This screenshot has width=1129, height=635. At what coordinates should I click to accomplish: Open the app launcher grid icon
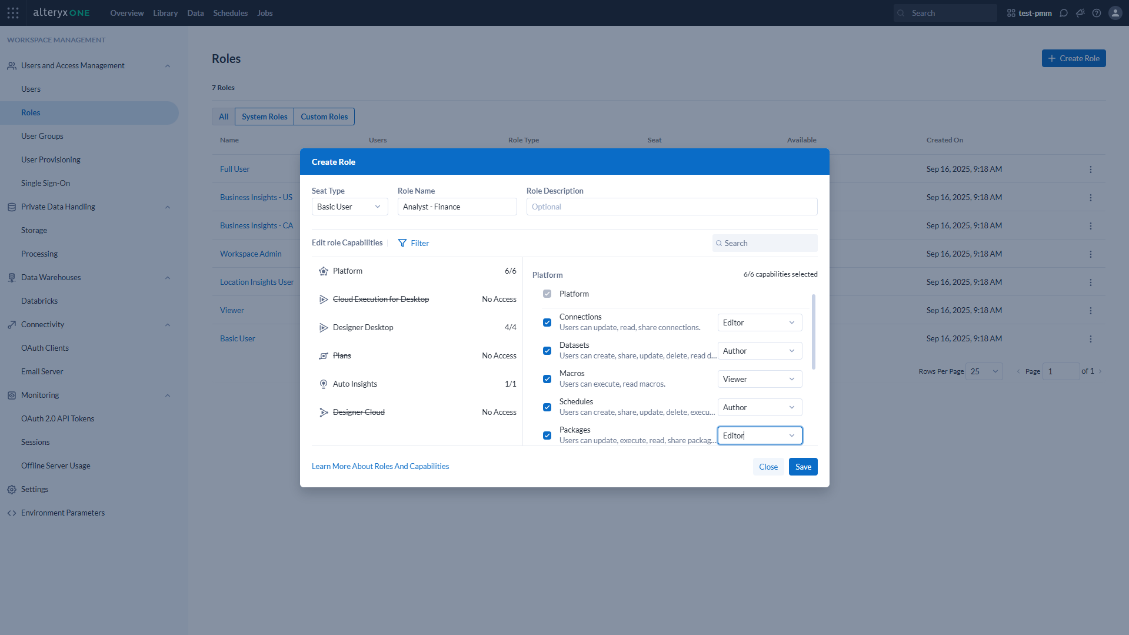[x=13, y=13]
